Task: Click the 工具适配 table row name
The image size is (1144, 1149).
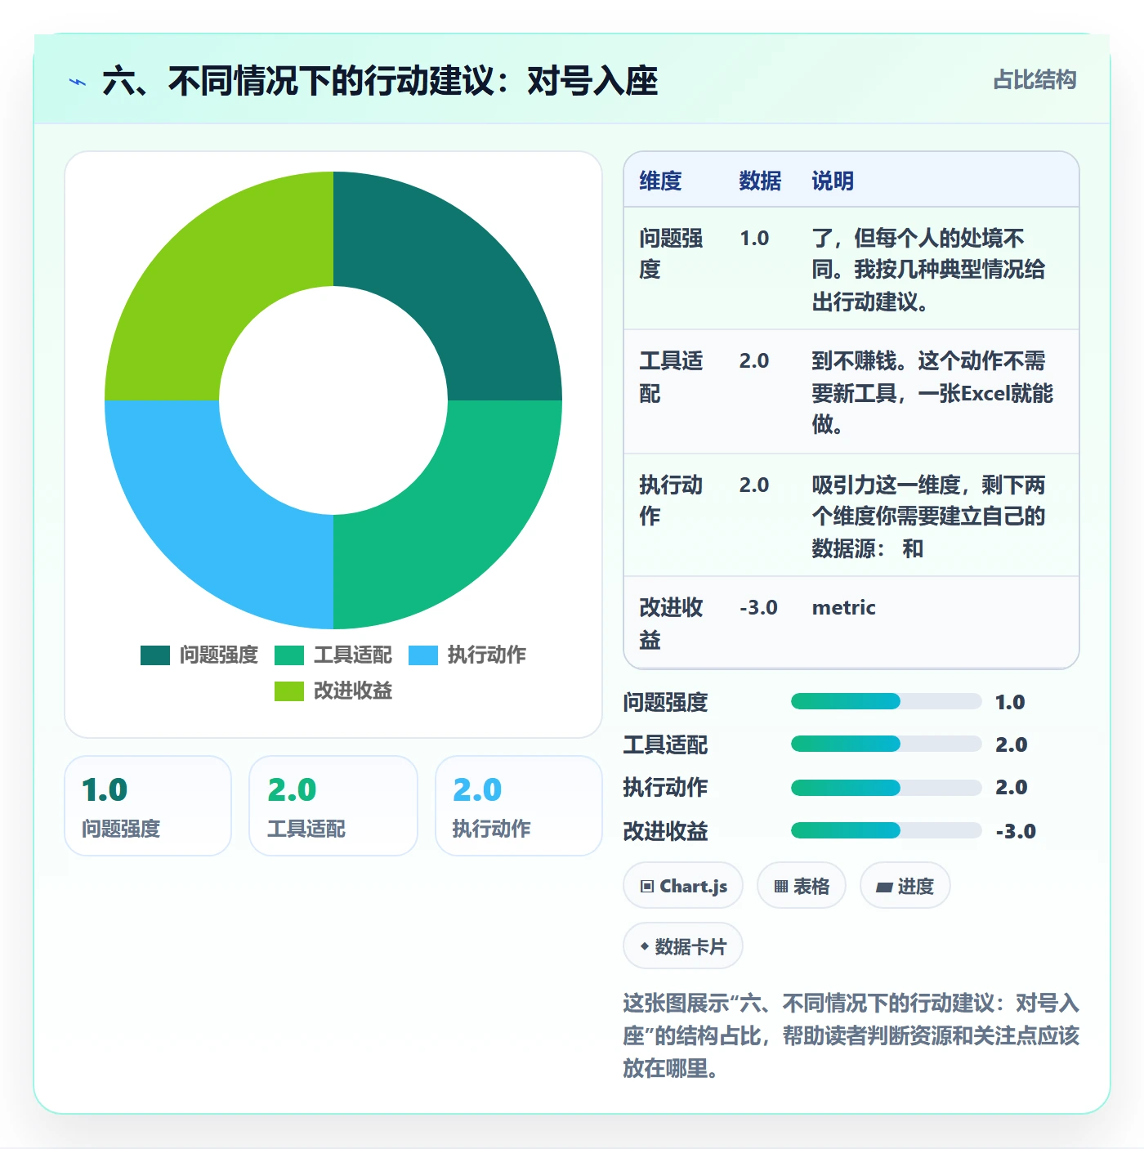Action: tap(671, 377)
